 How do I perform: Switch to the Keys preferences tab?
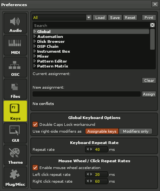click(15, 111)
